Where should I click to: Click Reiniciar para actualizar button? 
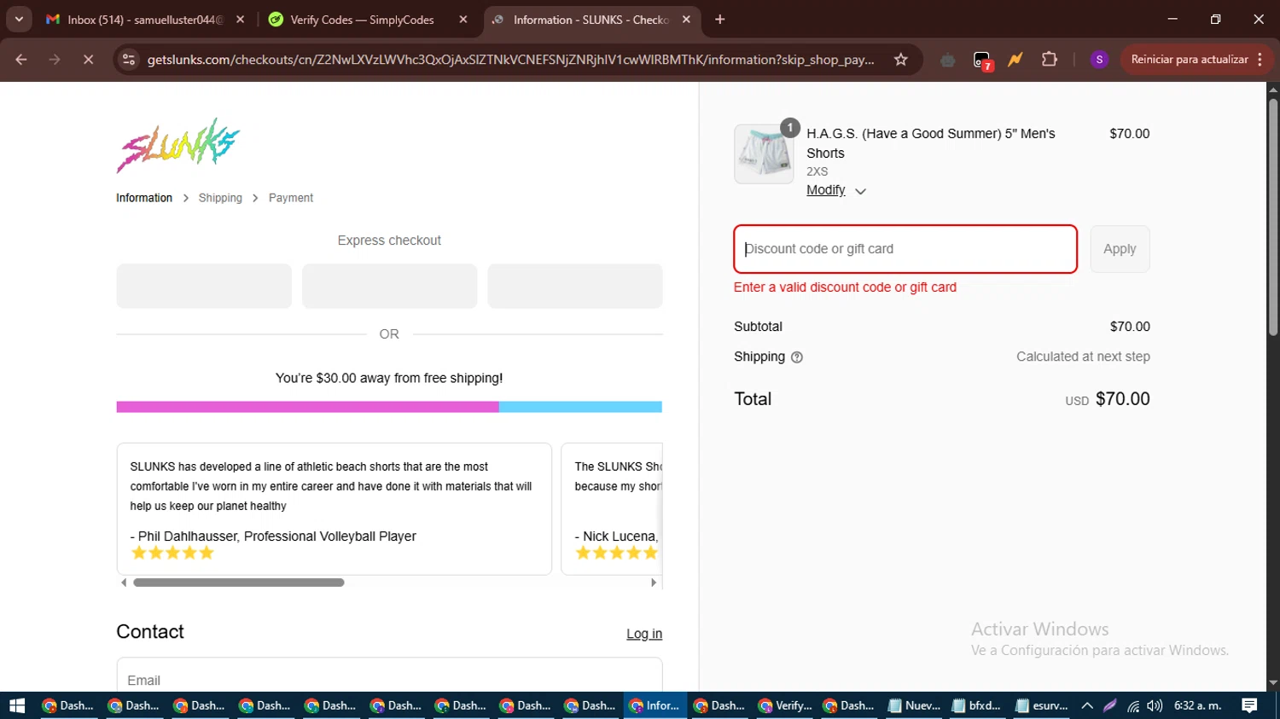tap(1189, 60)
